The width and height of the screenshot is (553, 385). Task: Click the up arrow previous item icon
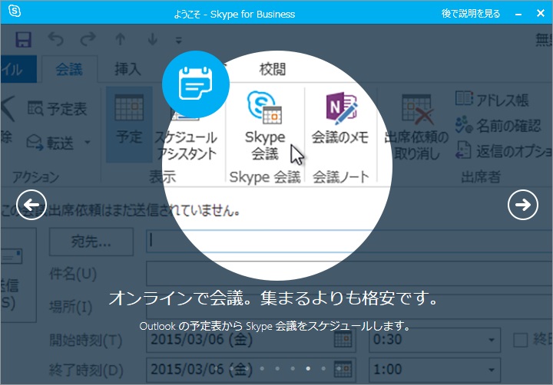click(x=121, y=39)
